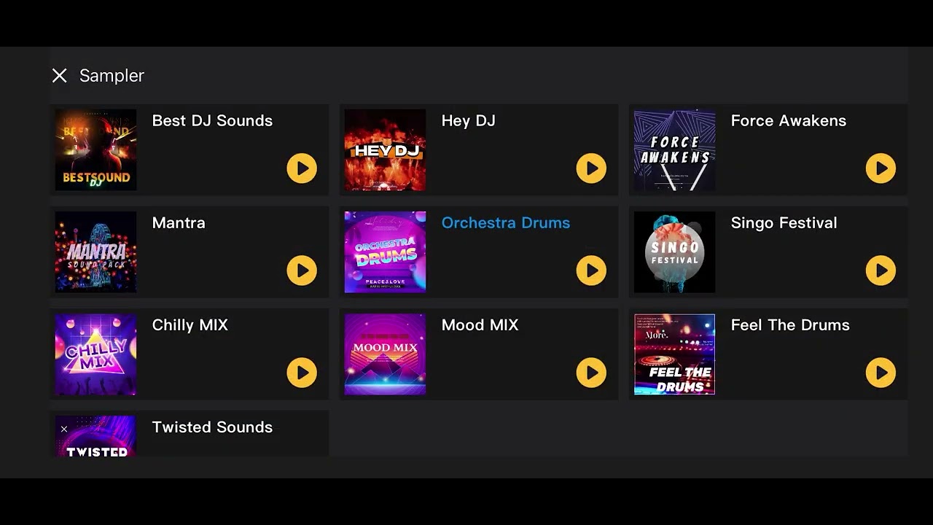Select the Chilly MIX title
Viewport: 933px width, 525px height.
[190, 325]
